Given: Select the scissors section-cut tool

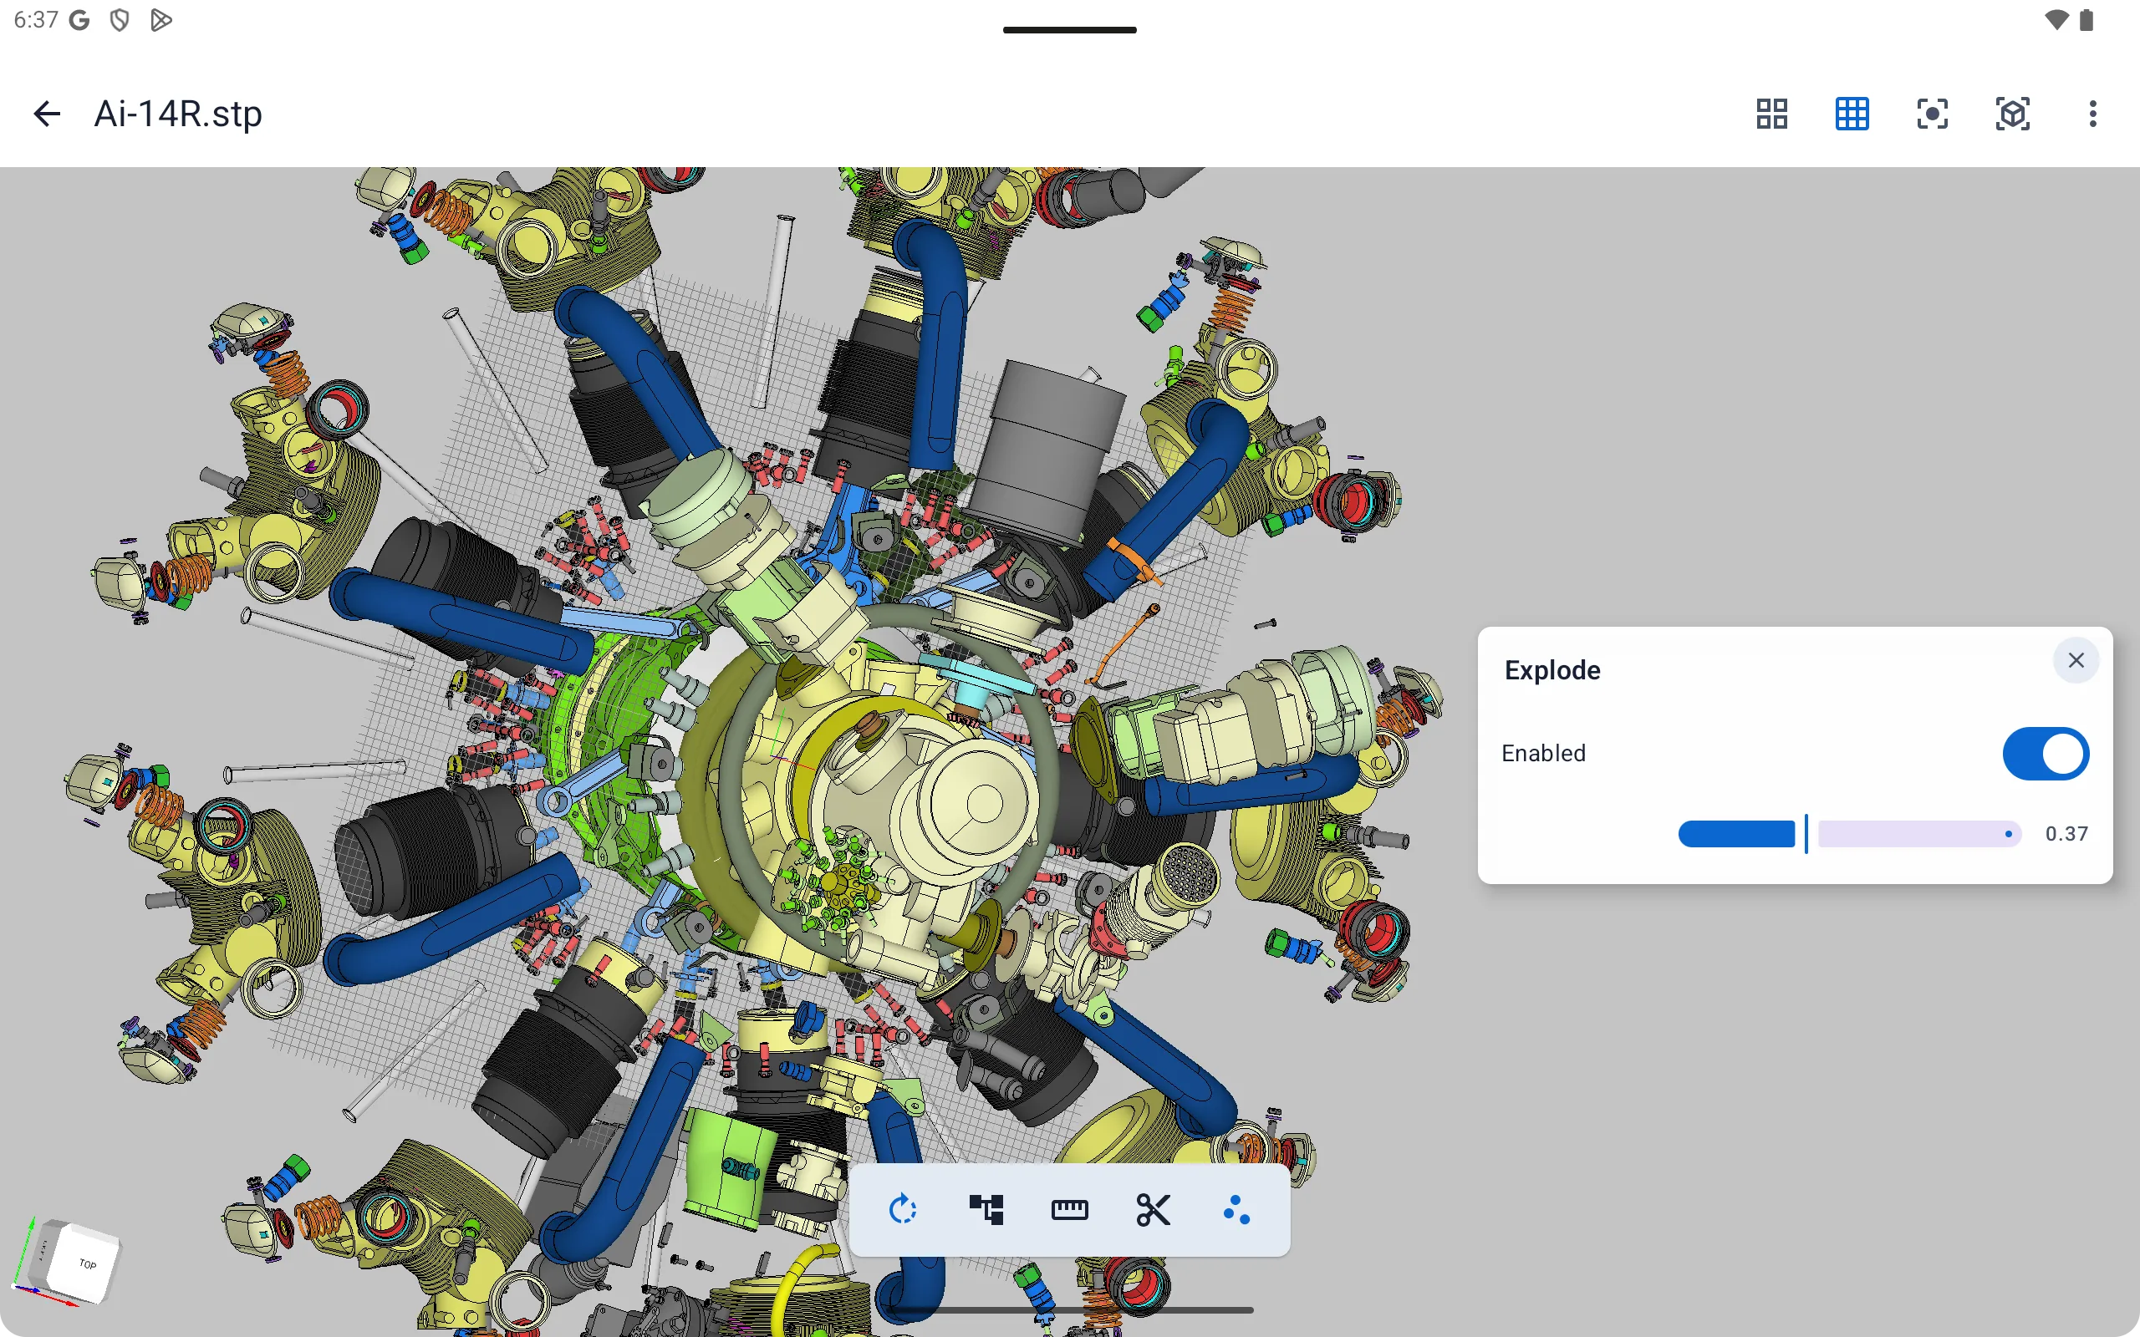Looking at the screenshot, I should (x=1153, y=1210).
